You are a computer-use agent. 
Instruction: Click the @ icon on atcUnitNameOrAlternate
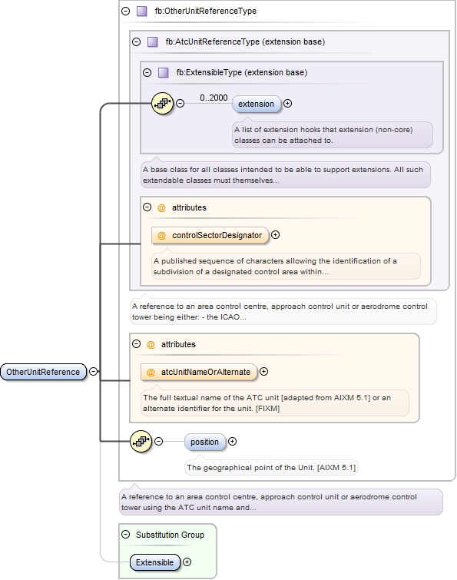151,372
